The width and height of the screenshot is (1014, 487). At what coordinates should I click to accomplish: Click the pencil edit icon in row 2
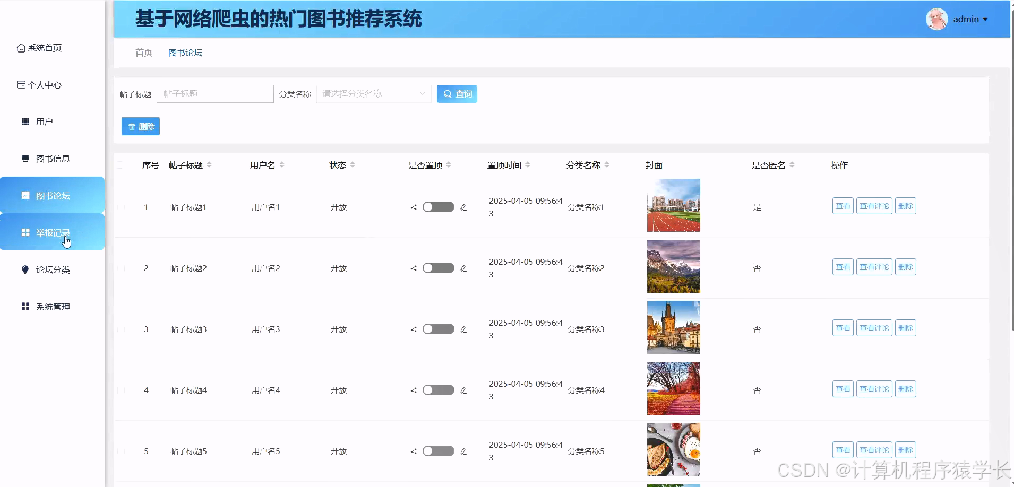pyautogui.click(x=464, y=268)
